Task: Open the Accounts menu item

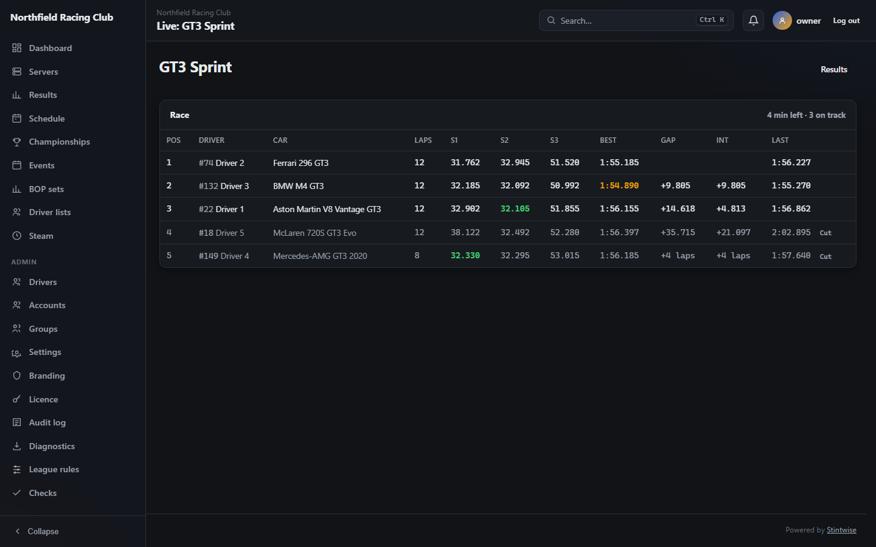Action: [x=47, y=305]
